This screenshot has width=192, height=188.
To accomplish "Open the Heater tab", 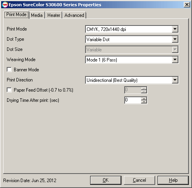I will pyautogui.click(x=54, y=15).
